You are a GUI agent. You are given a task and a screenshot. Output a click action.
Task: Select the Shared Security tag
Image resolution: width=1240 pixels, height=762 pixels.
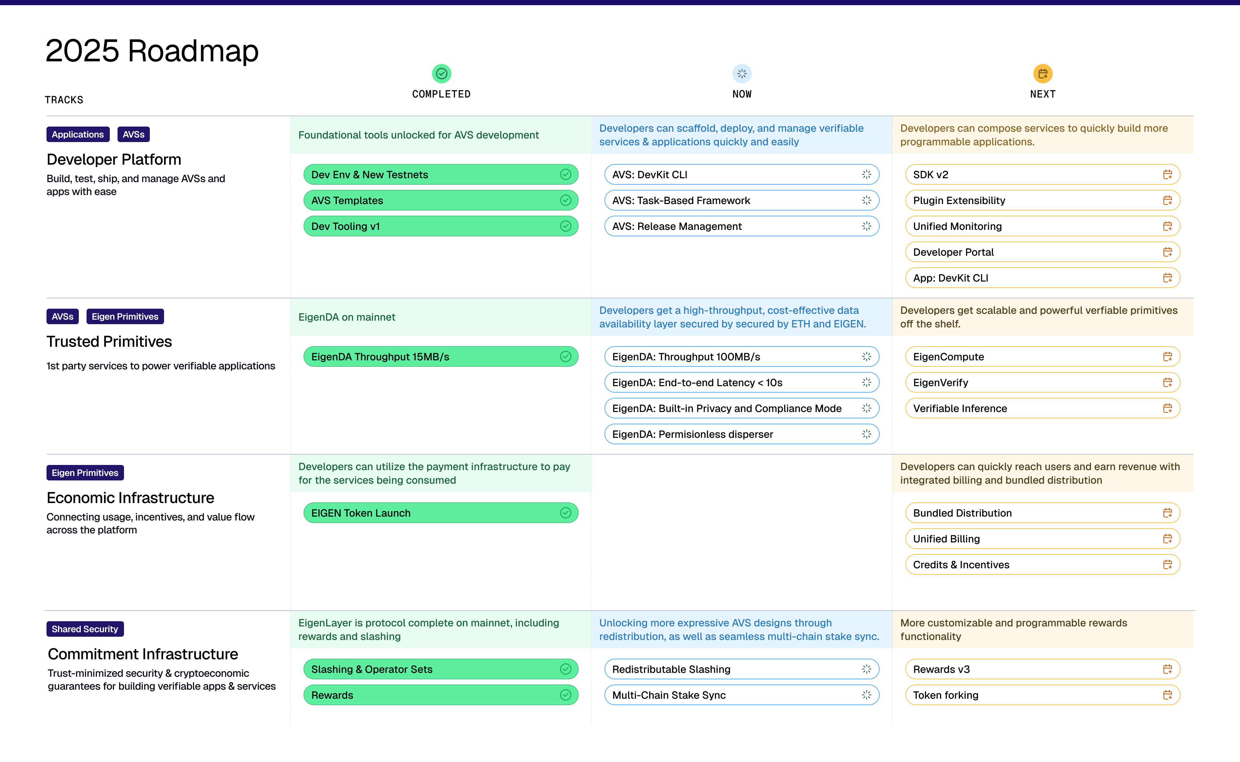(85, 629)
